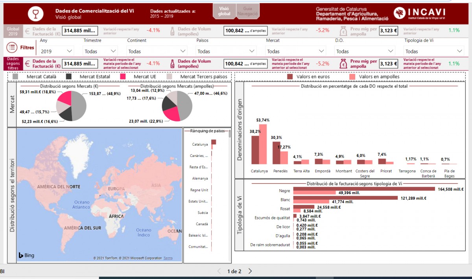Click the euro icon beside filtered Facturació
The width and height of the screenshot is (472, 279).
[x=28, y=64]
